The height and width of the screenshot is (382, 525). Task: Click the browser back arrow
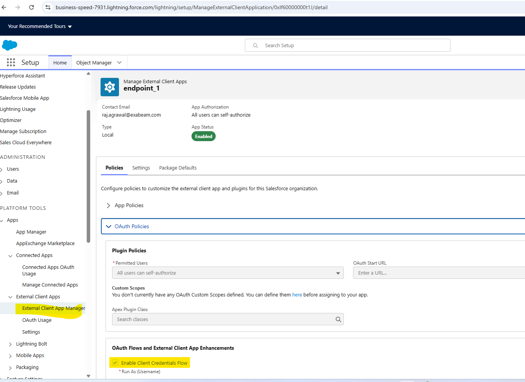4,7
